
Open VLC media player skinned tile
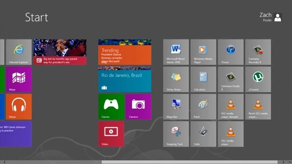231,107
